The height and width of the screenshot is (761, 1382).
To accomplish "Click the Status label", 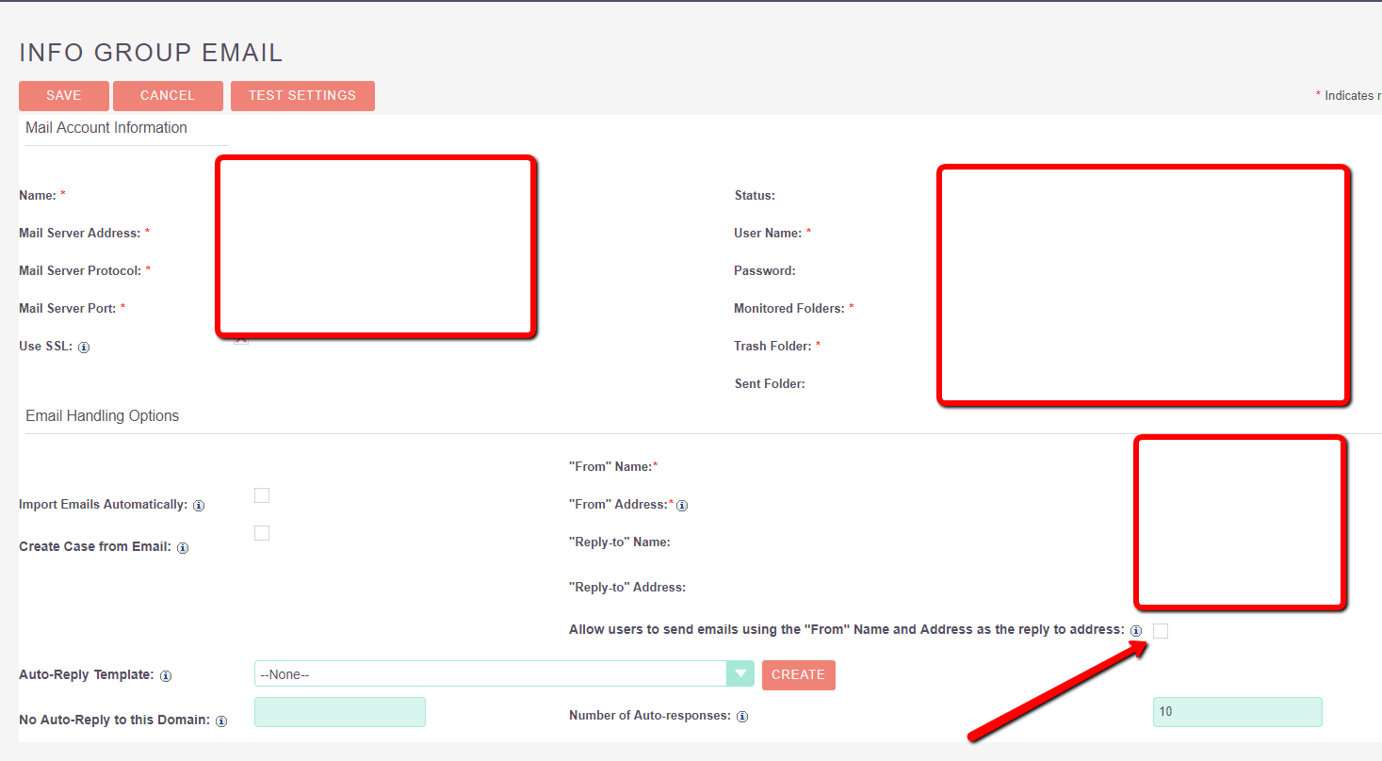I will (755, 195).
